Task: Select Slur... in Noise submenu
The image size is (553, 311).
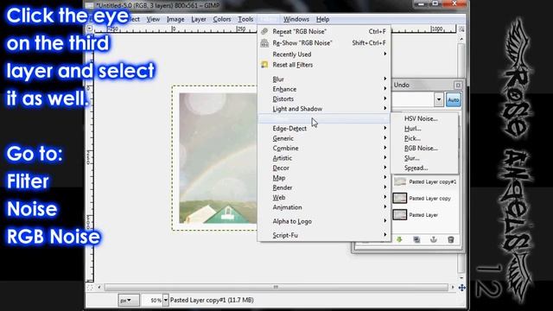Action: (x=424, y=158)
